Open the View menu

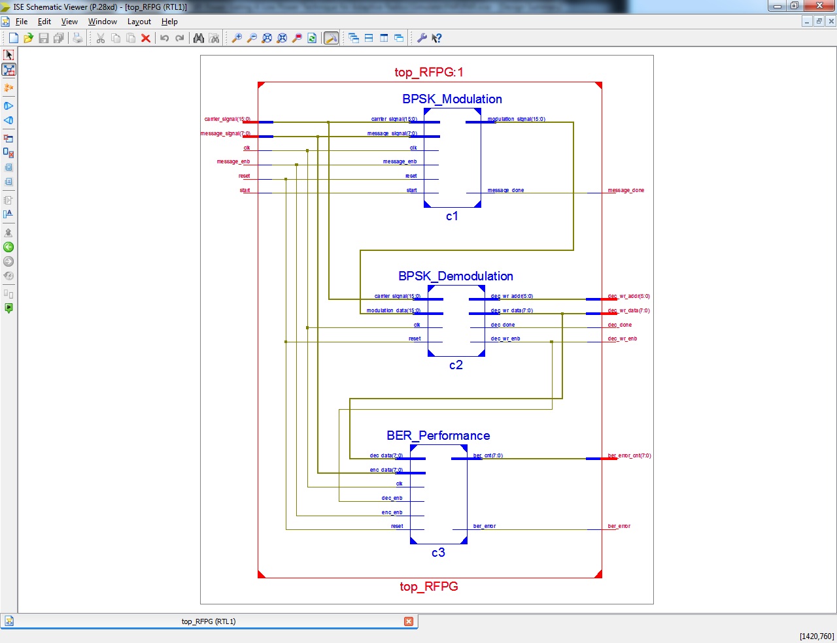69,22
